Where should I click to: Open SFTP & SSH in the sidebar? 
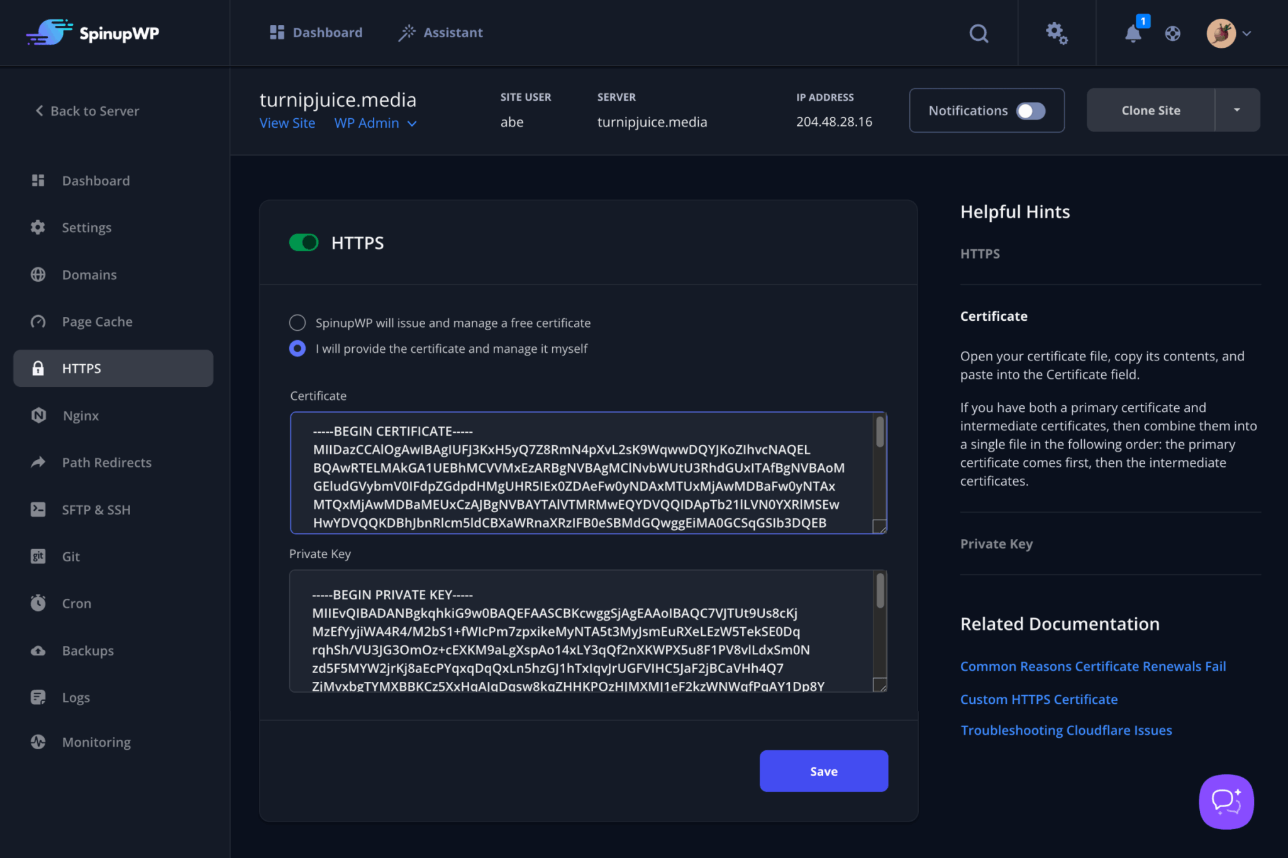pyautogui.click(x=113, y=510)
